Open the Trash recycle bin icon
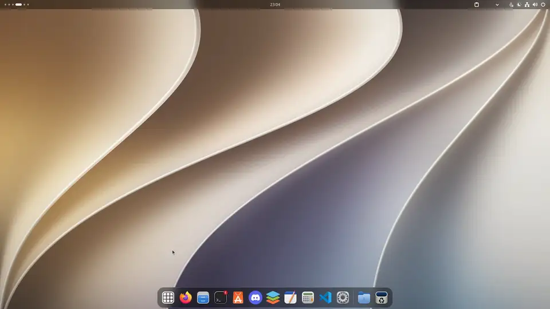The width and height of the screenshot is (550, 309). pyautogui.click(x=382, y=298)
